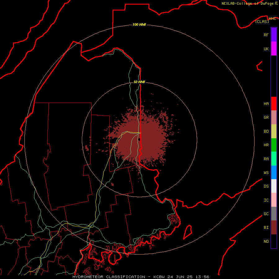
Task: Click the dark red BI legend swatch
Action: coord(274,228)
